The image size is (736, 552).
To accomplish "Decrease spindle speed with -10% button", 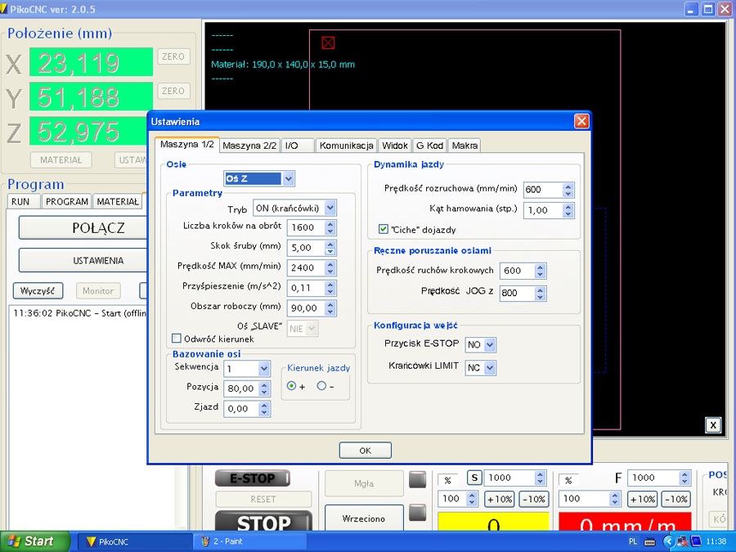I will coord(534,499).
